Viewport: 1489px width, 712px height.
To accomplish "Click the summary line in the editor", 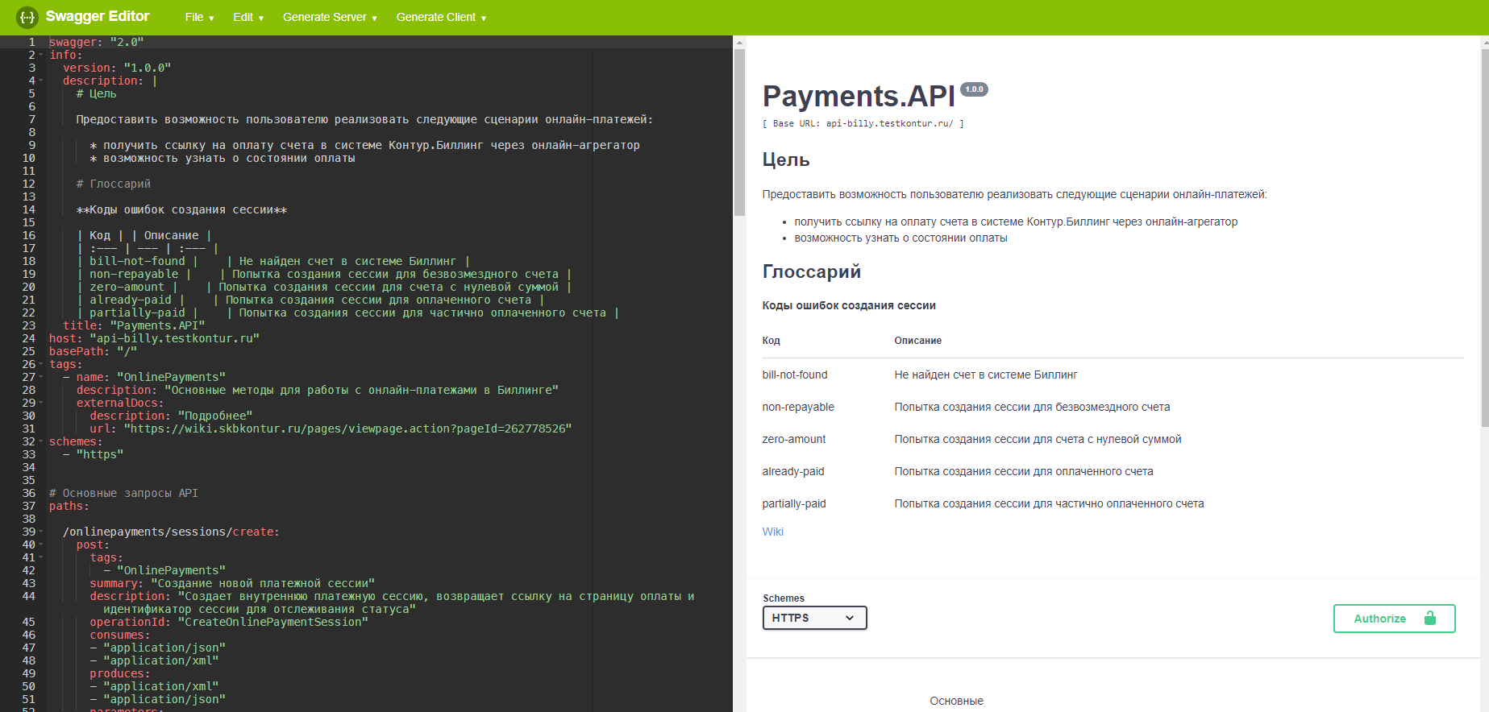I will (x=232, y=583).
